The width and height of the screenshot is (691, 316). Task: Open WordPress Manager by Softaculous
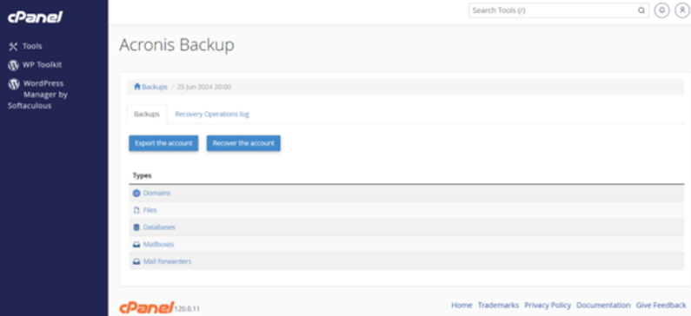pos(37,94)
